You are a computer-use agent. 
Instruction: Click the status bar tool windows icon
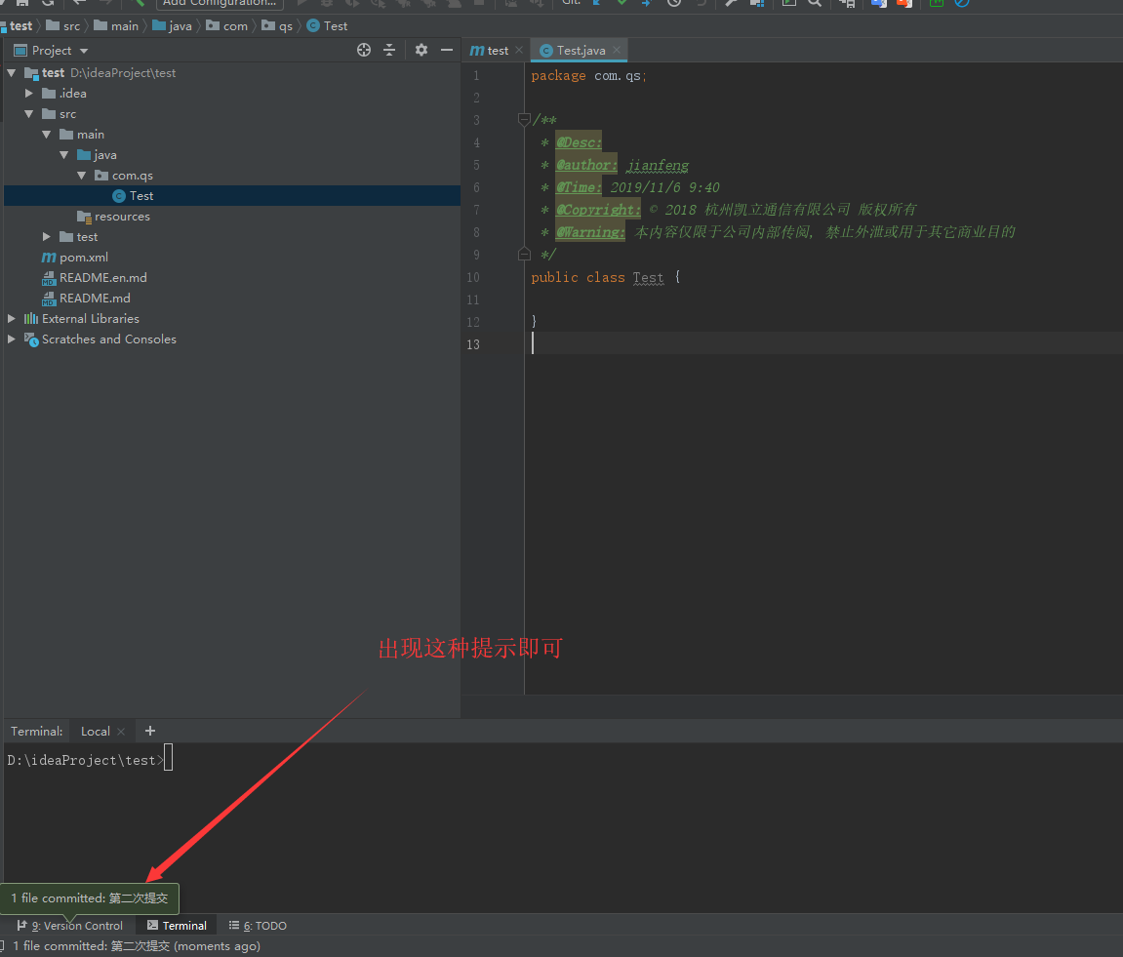click(2, 946)
